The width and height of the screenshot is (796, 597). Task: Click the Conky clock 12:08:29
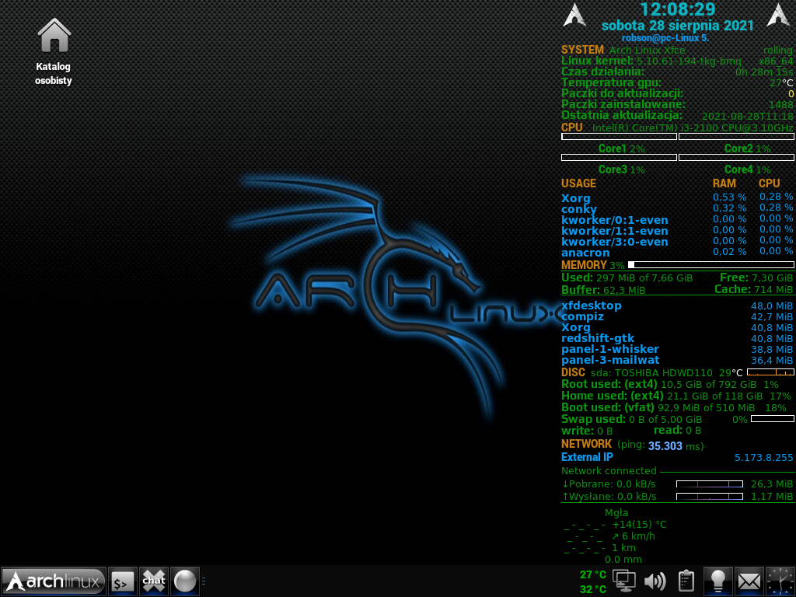[678, 9]
